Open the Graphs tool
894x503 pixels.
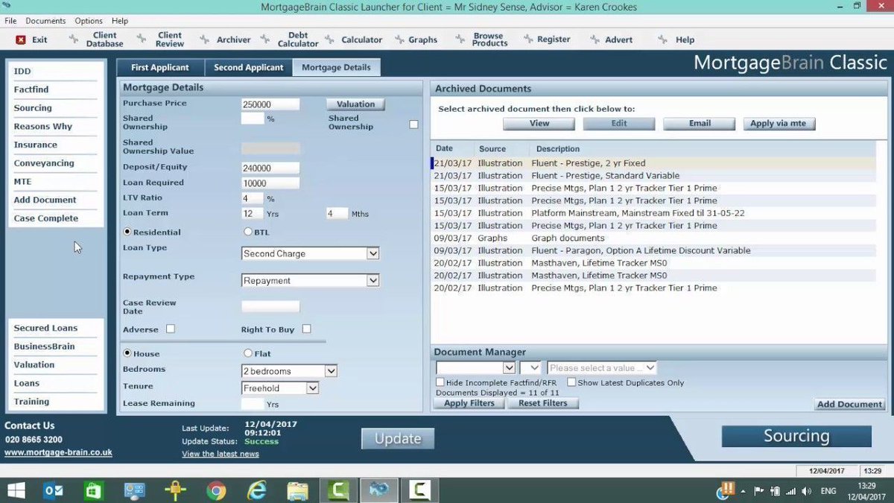pyautogui.click(x=416, y=39)
